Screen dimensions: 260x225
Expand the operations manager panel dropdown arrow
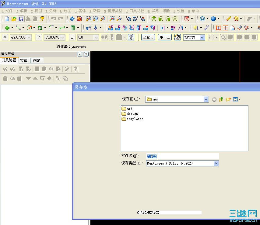click(x=80, y=54)
